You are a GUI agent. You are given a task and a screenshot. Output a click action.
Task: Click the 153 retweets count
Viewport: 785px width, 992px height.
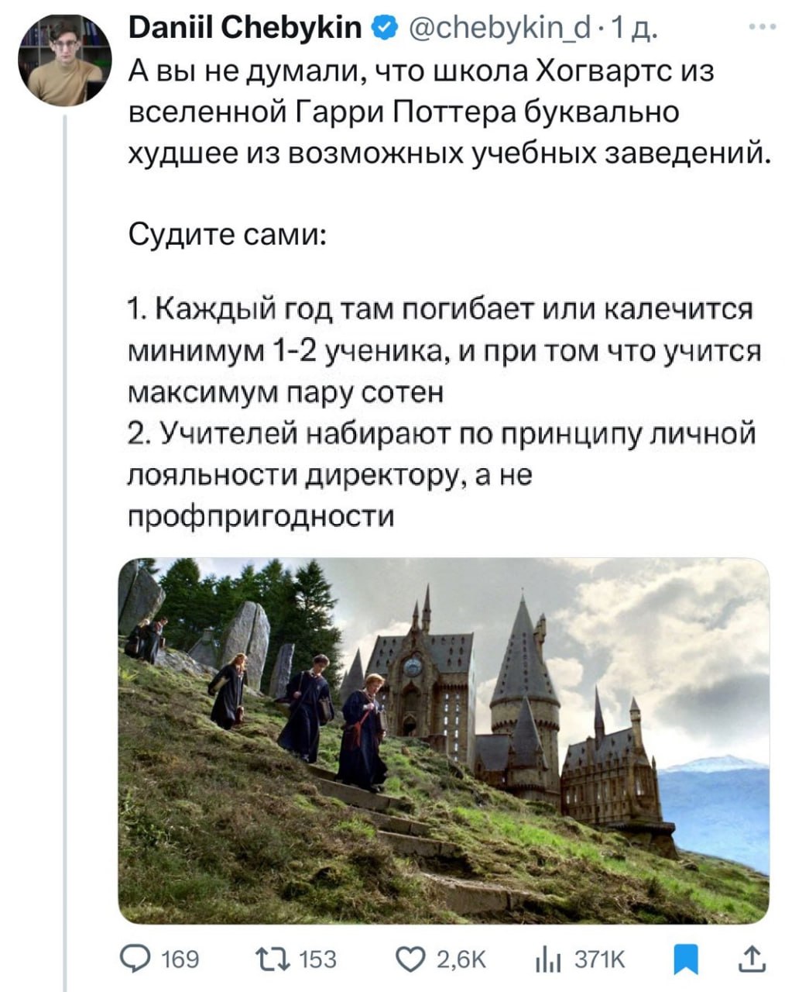(318, 961)
